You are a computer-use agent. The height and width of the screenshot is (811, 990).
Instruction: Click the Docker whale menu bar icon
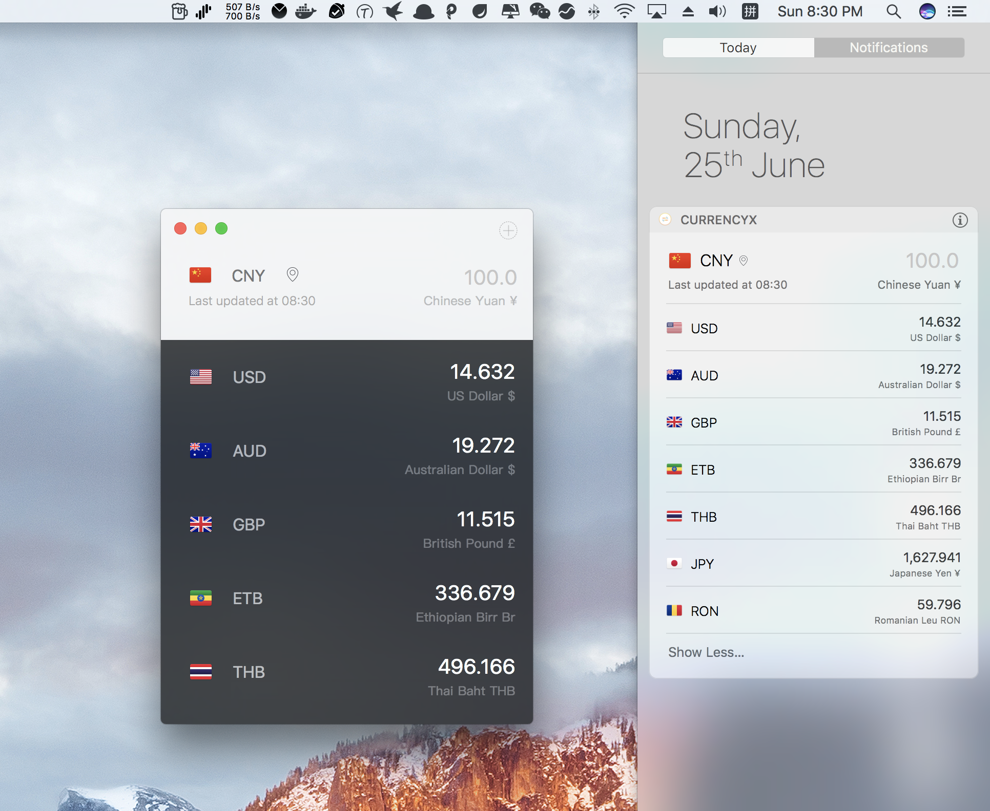(x=306, y=11)
